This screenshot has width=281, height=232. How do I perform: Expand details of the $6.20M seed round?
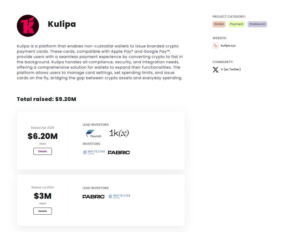pyautogui.click(x=43, y=151)
